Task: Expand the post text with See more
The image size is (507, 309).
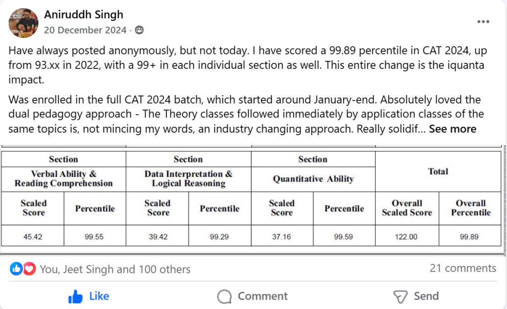Action: 453,129
